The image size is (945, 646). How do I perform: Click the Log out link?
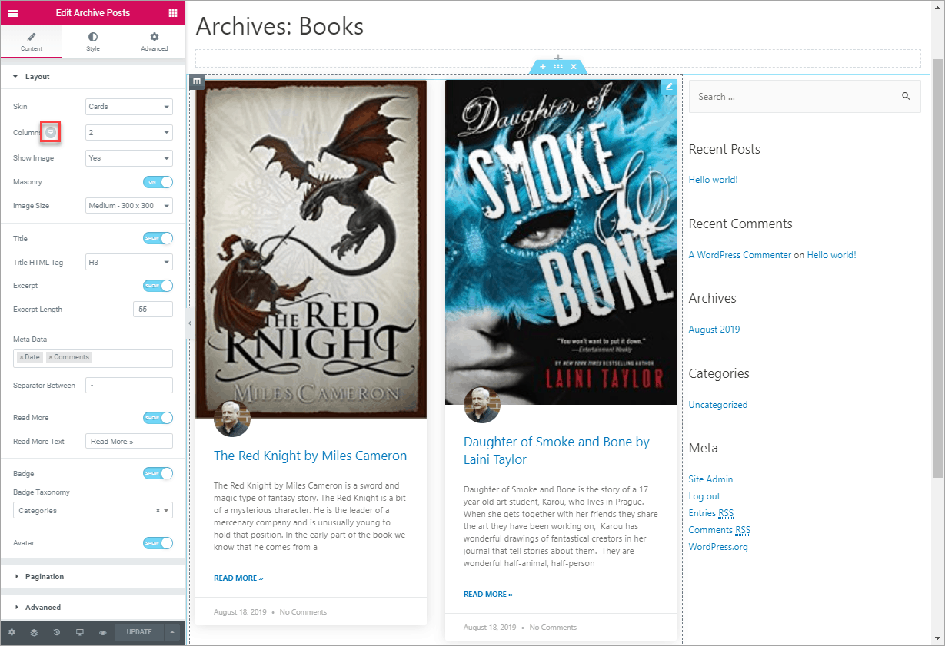pyautogui.click(x=704, y=496)
